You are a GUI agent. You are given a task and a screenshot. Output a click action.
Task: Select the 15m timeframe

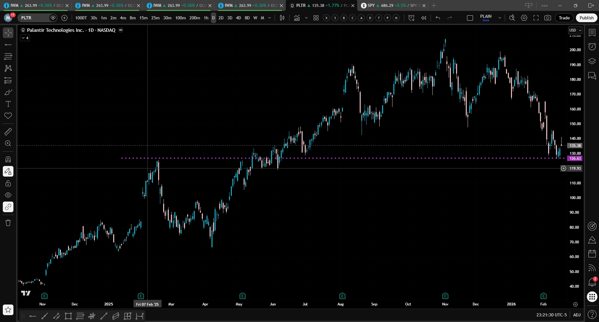[144, 18]
